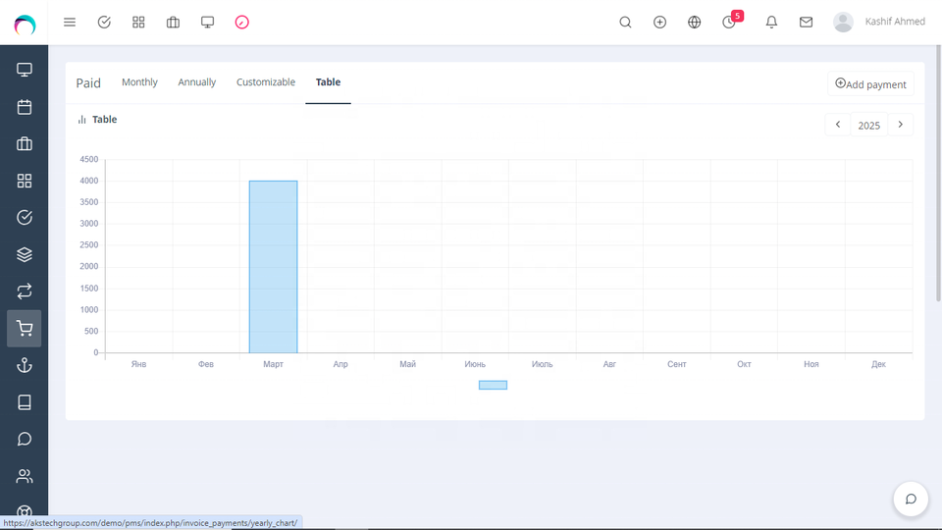
Task: Open Kashif Ahmed user profile menu
Action: coord(879,22)
